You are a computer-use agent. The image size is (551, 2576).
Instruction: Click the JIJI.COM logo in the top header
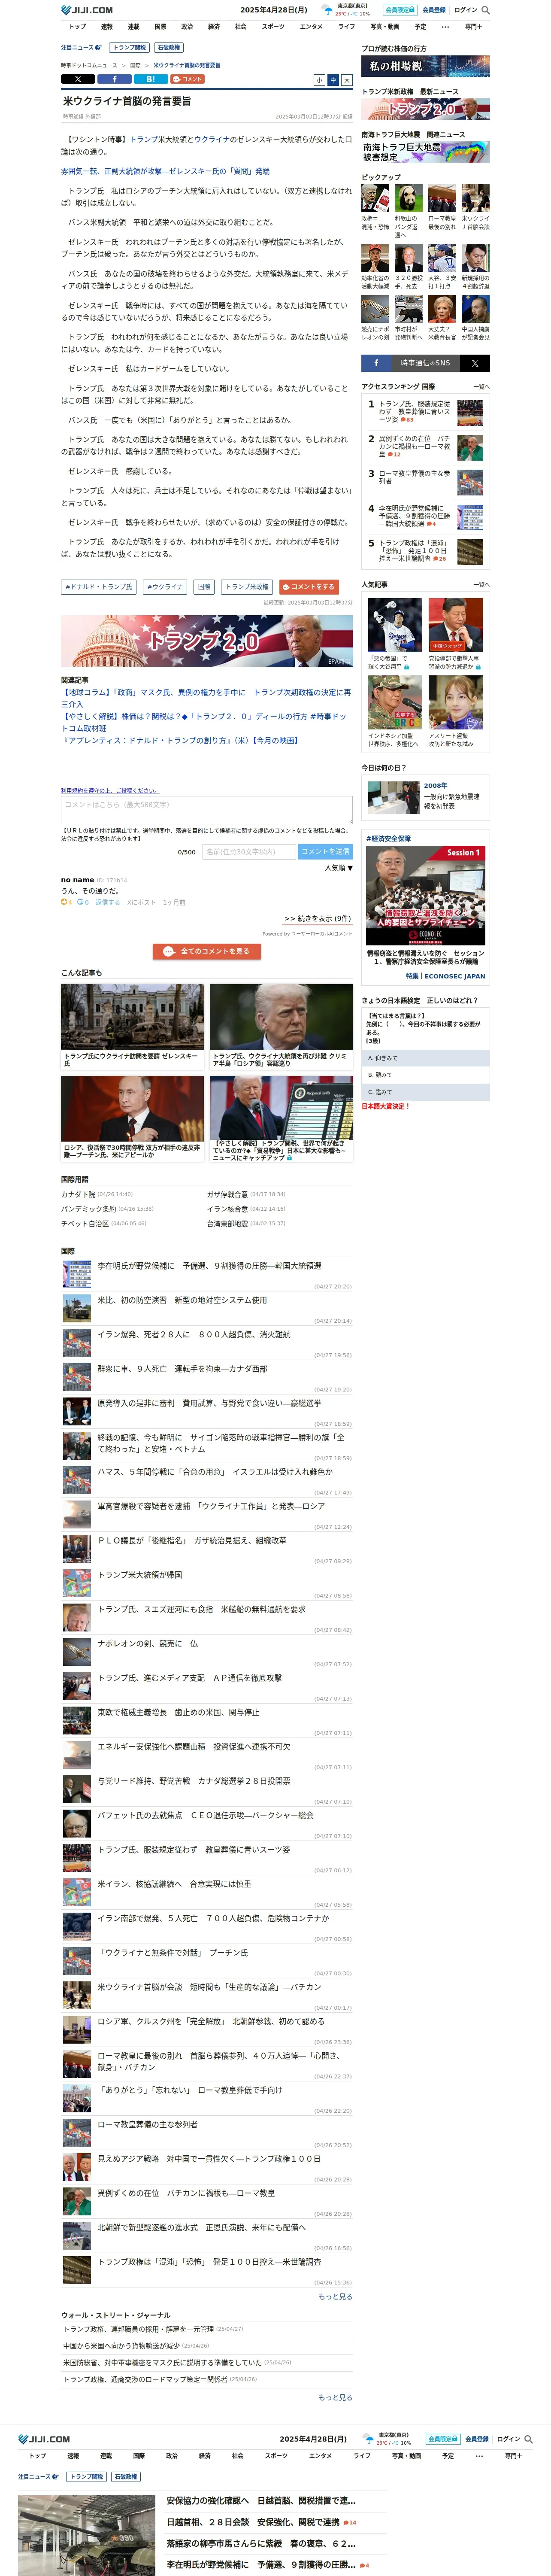click(87, 10)
